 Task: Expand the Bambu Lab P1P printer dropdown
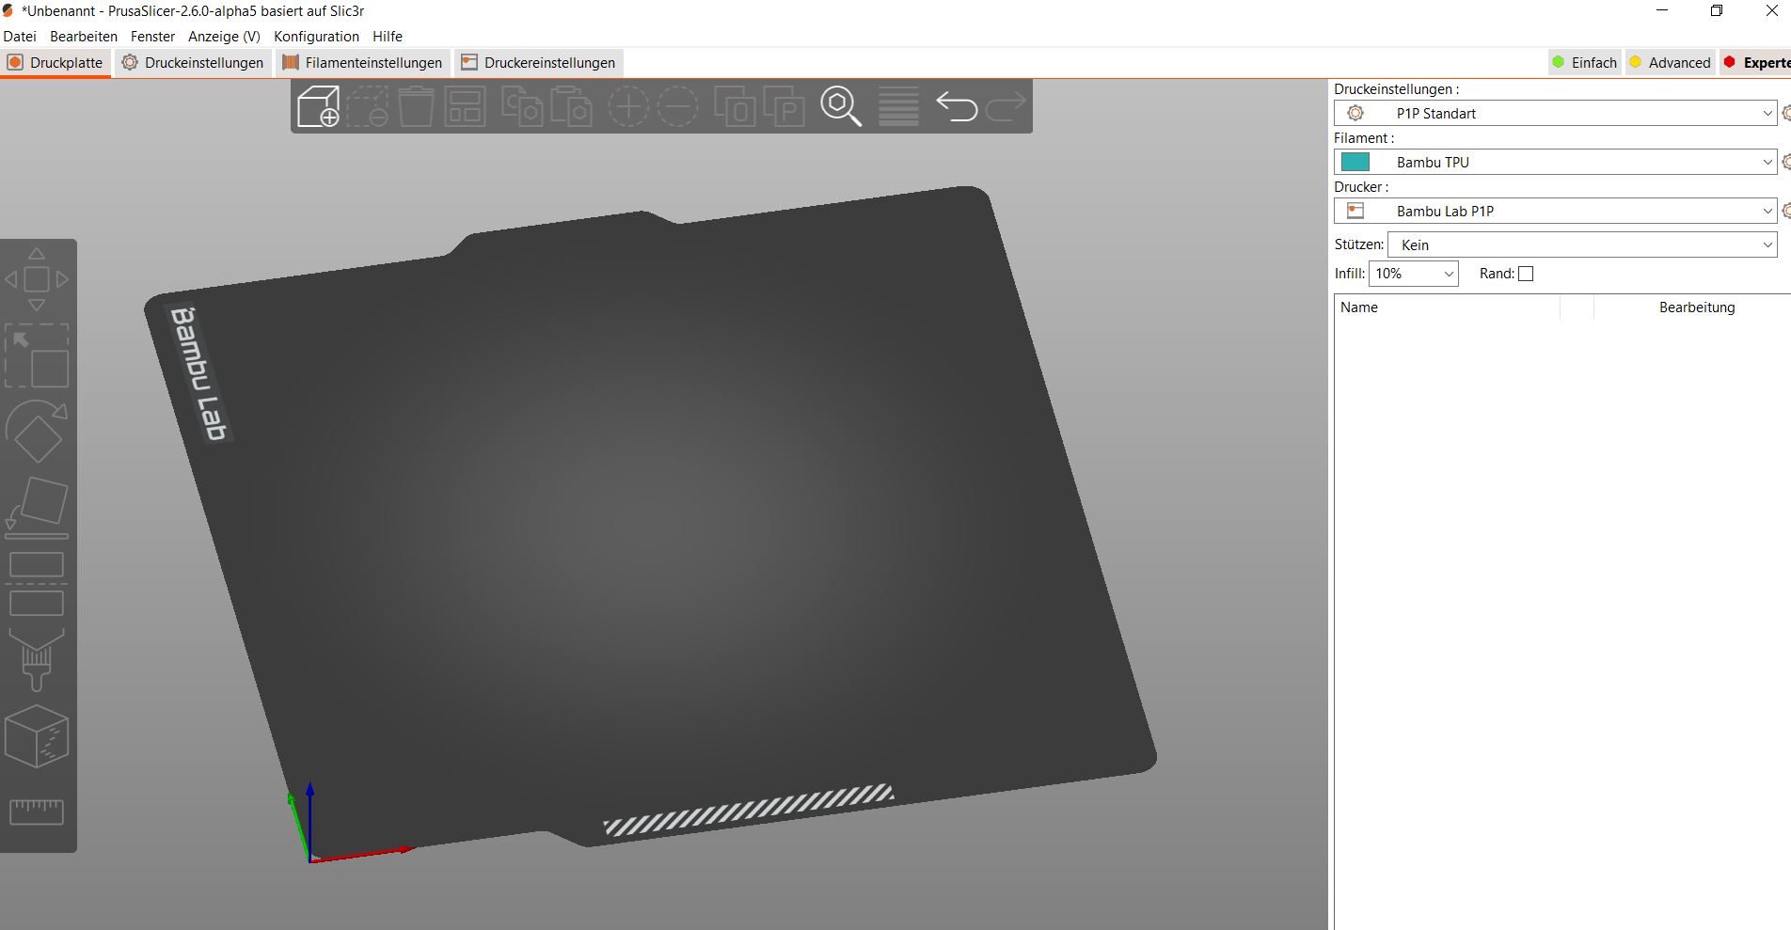1555,212
